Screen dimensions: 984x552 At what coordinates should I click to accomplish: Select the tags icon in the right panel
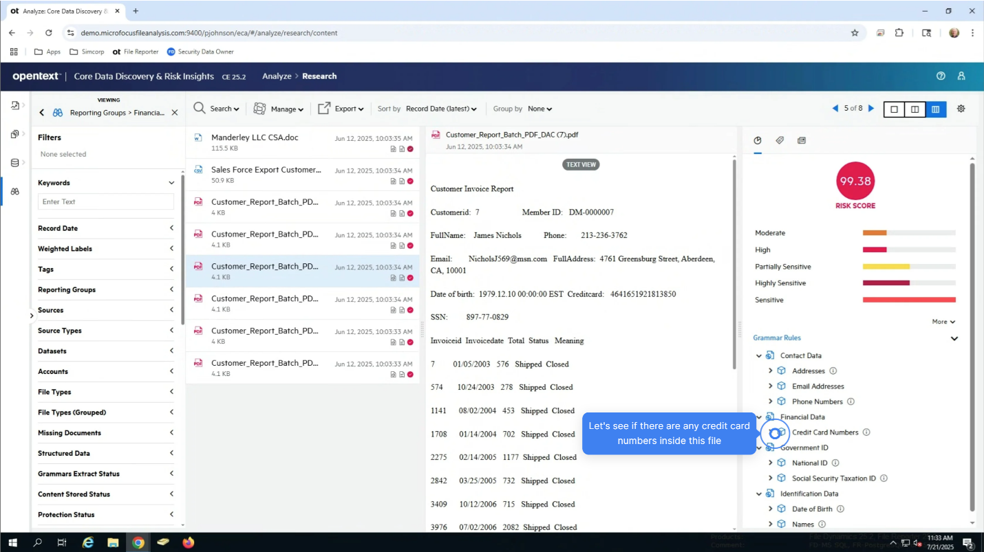tap(780, 140)
